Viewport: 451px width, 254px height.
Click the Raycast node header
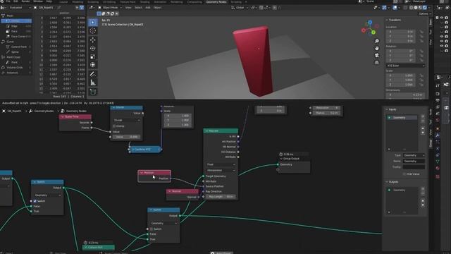click(x=221, y=131)
